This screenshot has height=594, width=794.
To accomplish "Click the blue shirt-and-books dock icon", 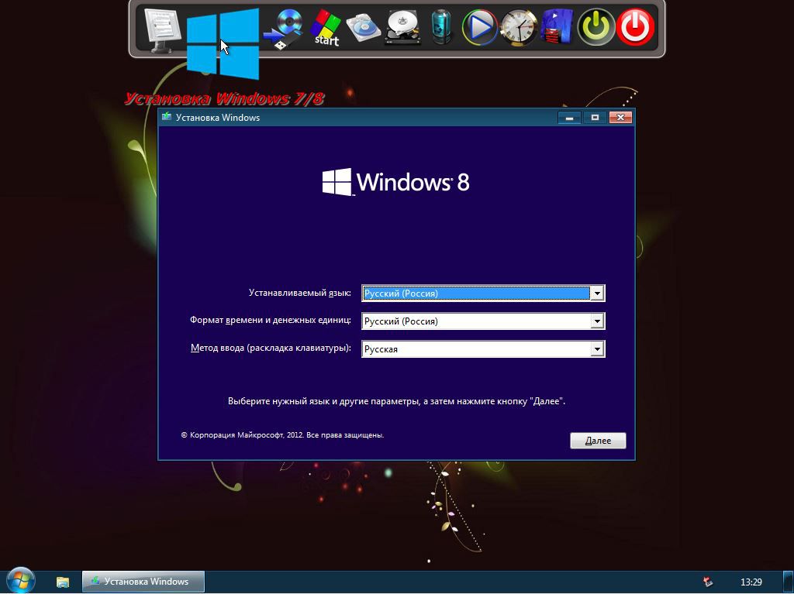I will (557, 27).
